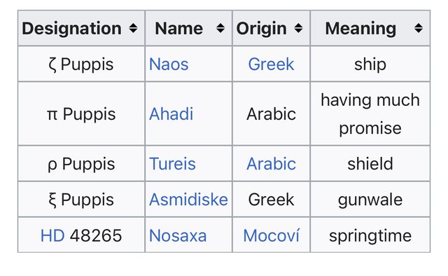Sort table by Name column arrows
The height and width of the screenshot is (276, 448).
pyautogui.click(x=220, y=28)
